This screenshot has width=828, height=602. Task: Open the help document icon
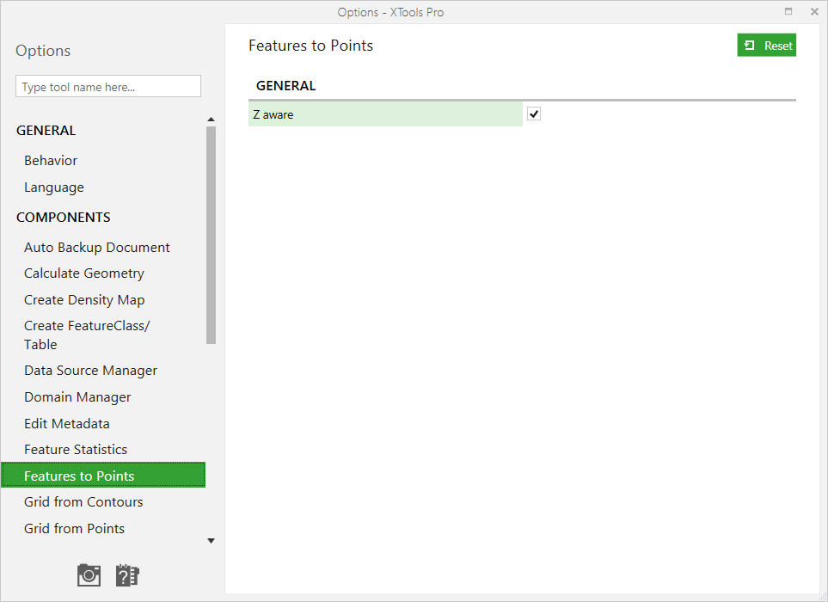point(126,575)
